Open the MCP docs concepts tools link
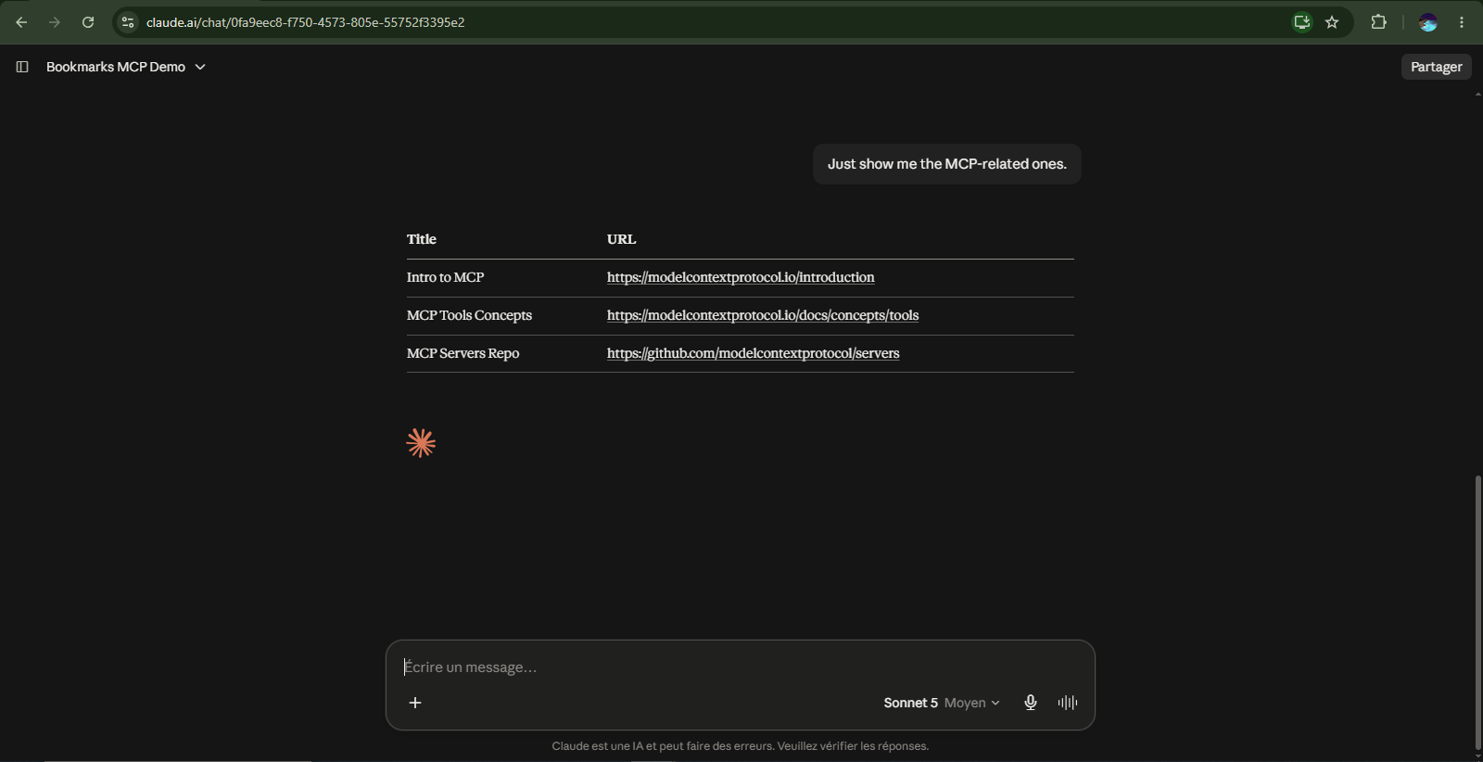 point(763,315)
